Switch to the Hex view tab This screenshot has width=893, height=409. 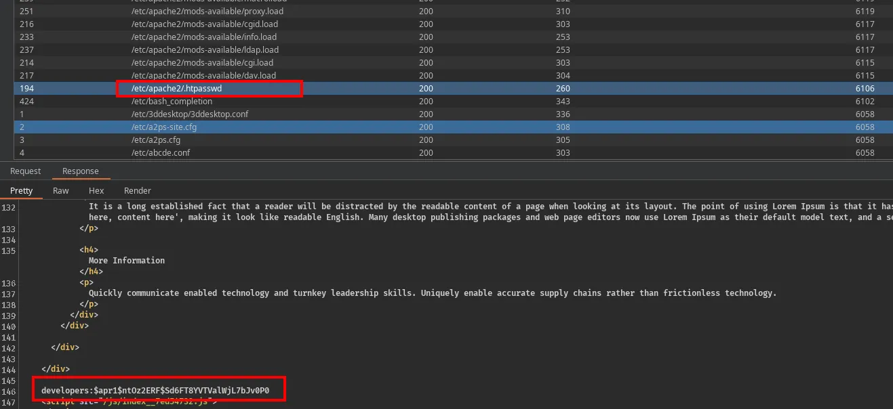tap(96, 191)
